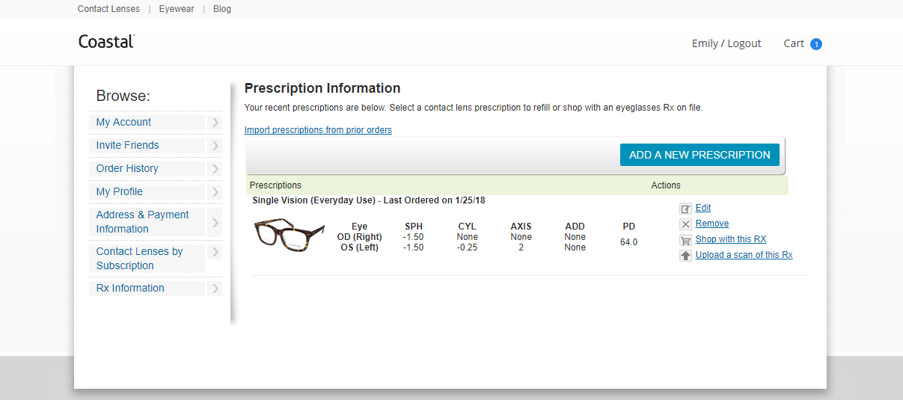Image resolution: width=903 pixels, height=400 pixels.
Task: Open the Blog link in top bar
Action: (x=222, y=9)
